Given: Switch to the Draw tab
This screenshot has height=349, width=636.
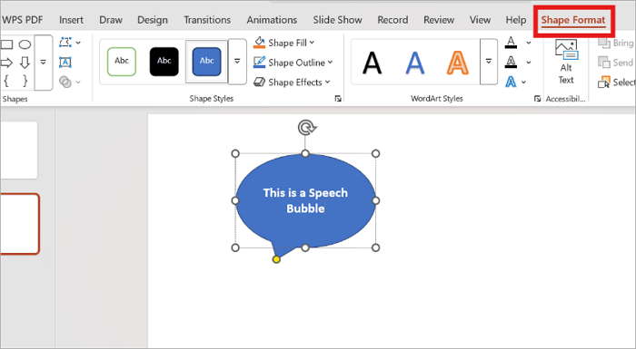Looking at the screenshot, I should click(x=111, y=20).
